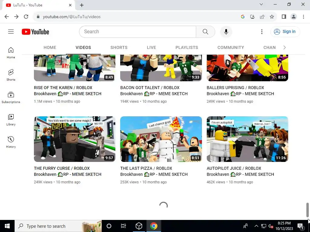Image resolution: width=310 pixels, height=232 pixels.
Task: Click the install app icon in address bar
Action: pos(252,17)
